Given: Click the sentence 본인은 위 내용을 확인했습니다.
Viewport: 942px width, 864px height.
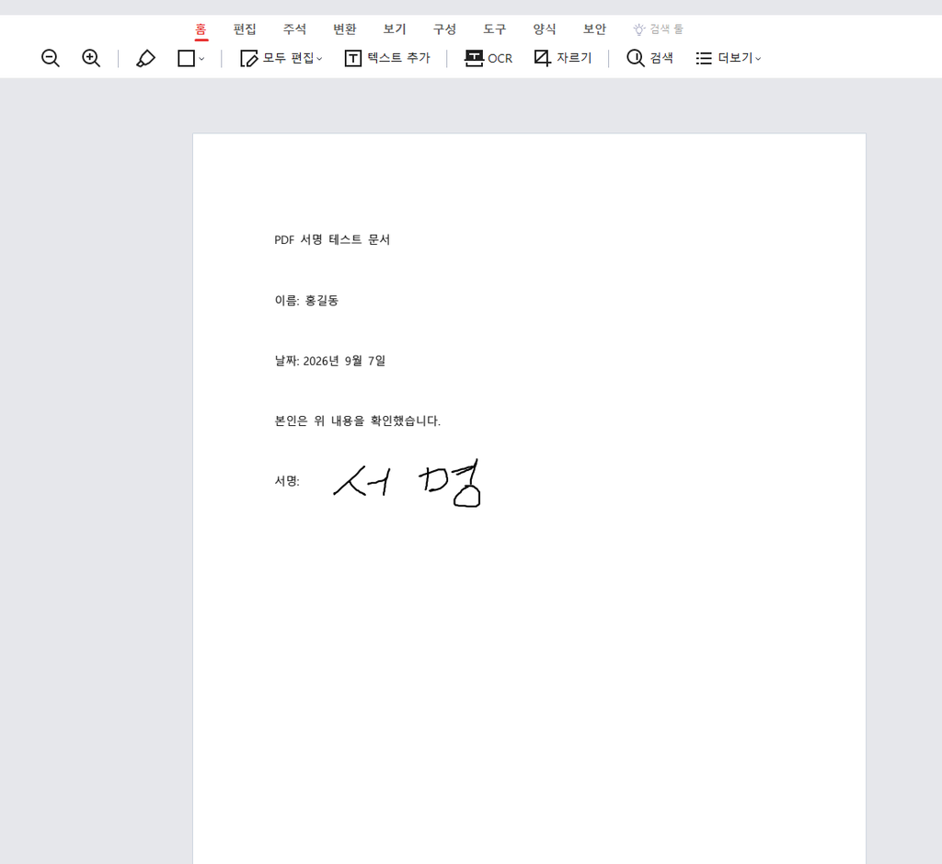Looking at the screenshot, I should tap(358, 421).
